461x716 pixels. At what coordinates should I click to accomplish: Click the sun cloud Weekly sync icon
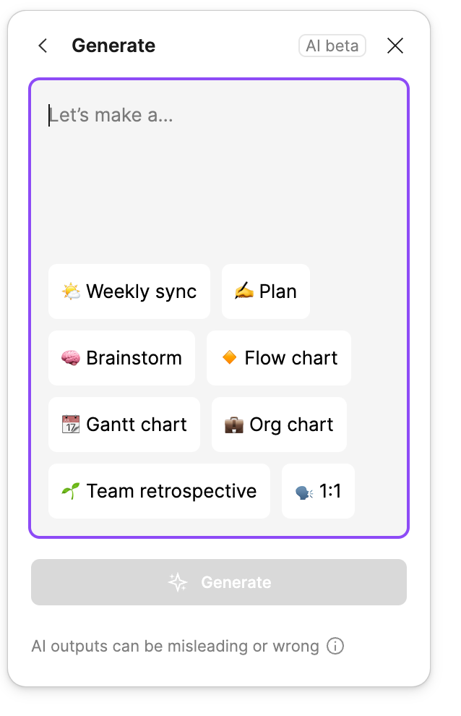click(x=71, y=291)
